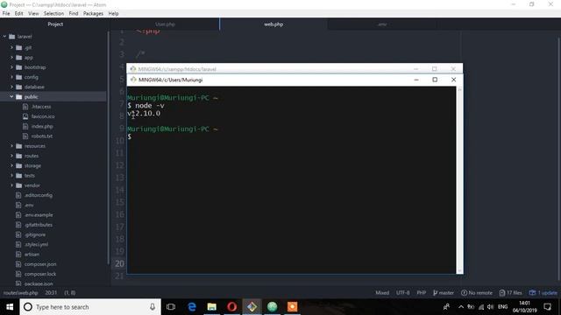Viewport: 561px width, 315px height.
Task: Expand the .git folder
Action: click(x=11, y=47)
